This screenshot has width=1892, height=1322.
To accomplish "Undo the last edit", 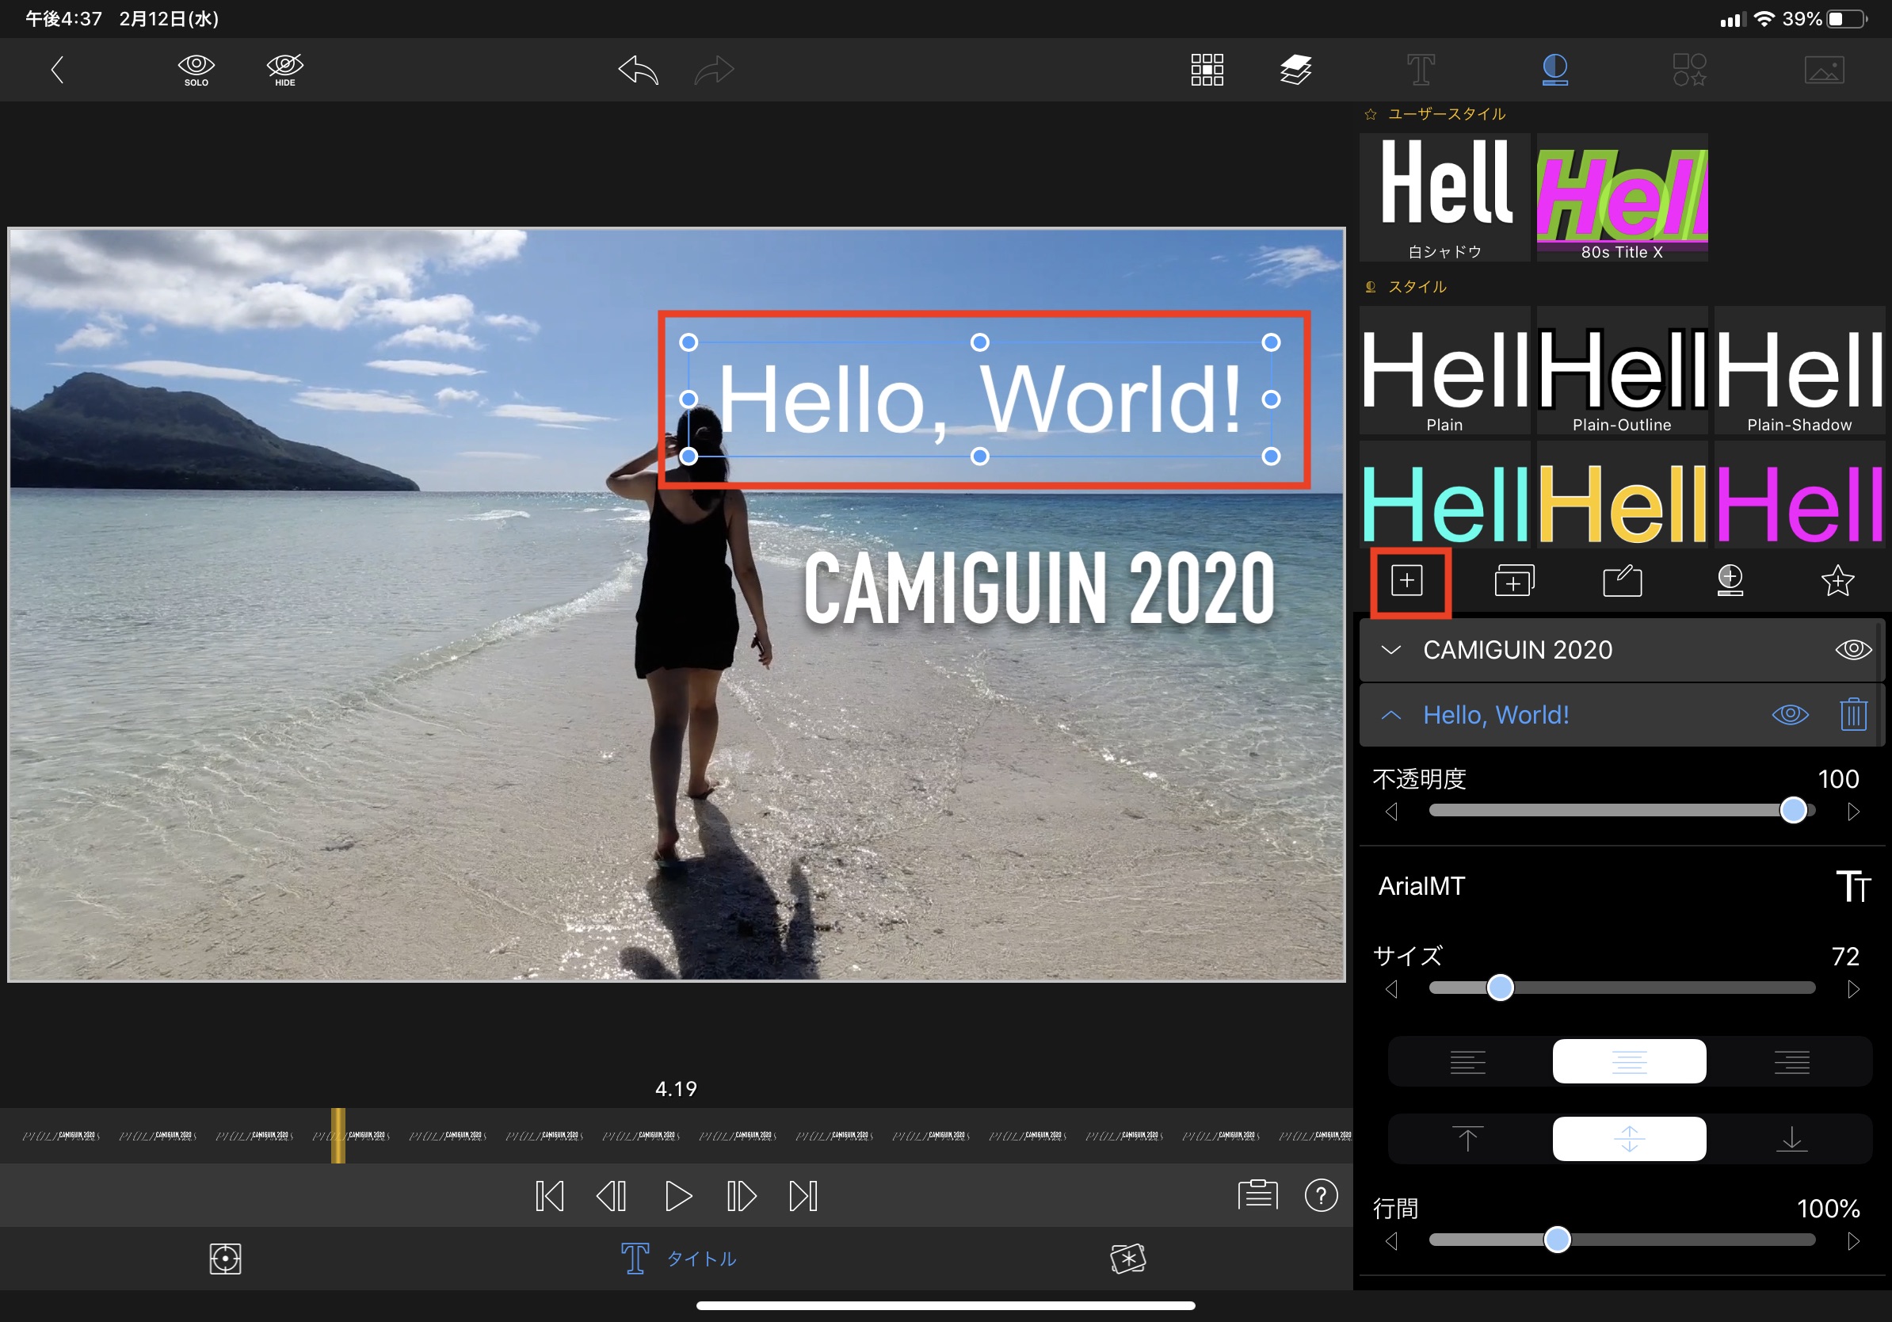I will 639,70.
